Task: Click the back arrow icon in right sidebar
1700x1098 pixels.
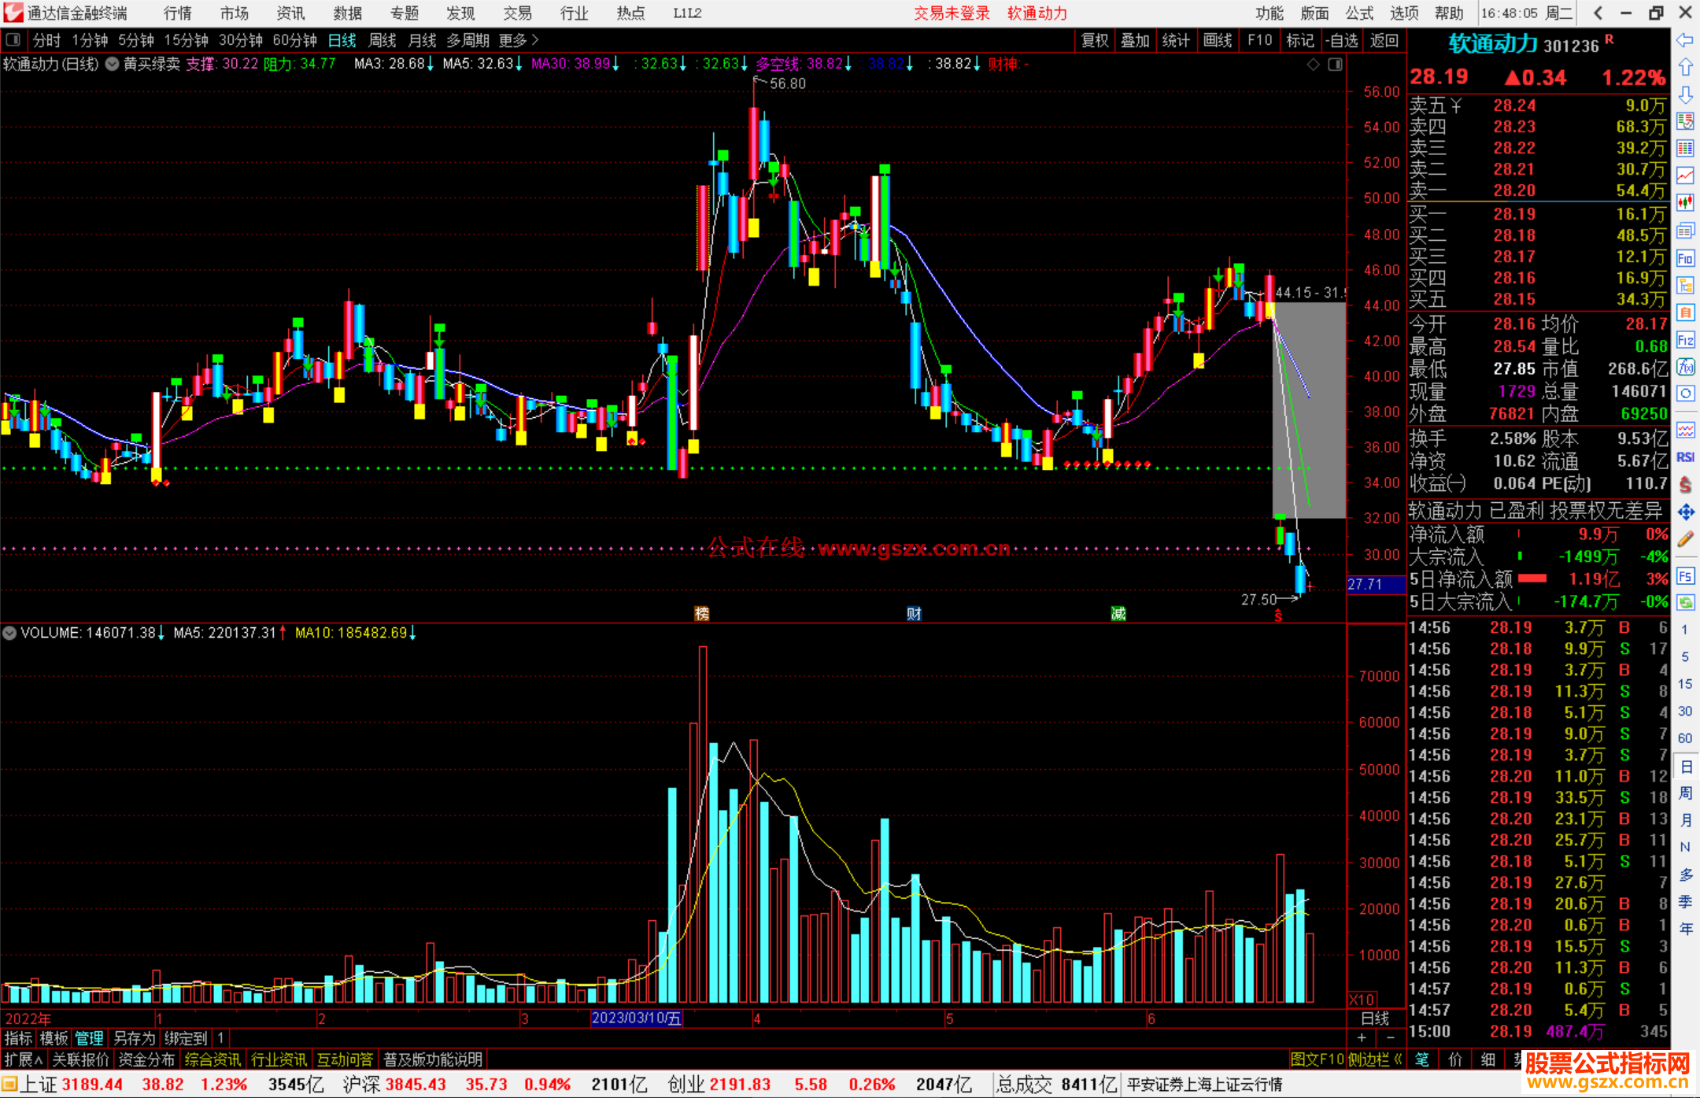Action: tap(1685, 39)
